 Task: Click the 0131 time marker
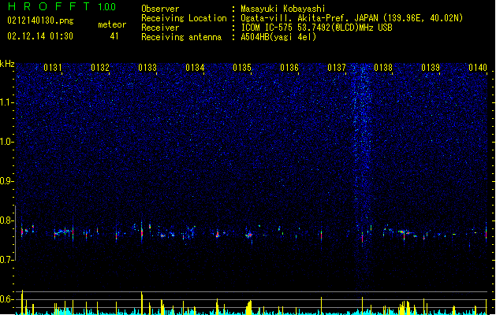(53, 68)
